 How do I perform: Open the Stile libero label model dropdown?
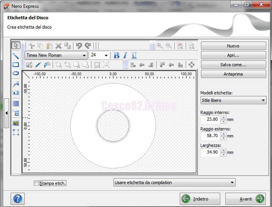coord(233,100)
